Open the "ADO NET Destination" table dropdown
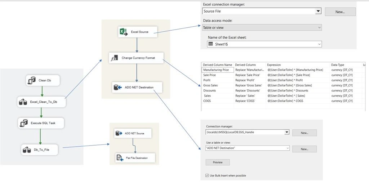369x187 pixels. pos(287,148)
